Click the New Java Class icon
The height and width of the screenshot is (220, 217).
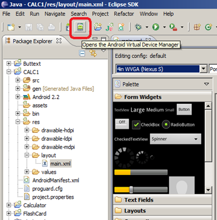[x=209, y=27]
